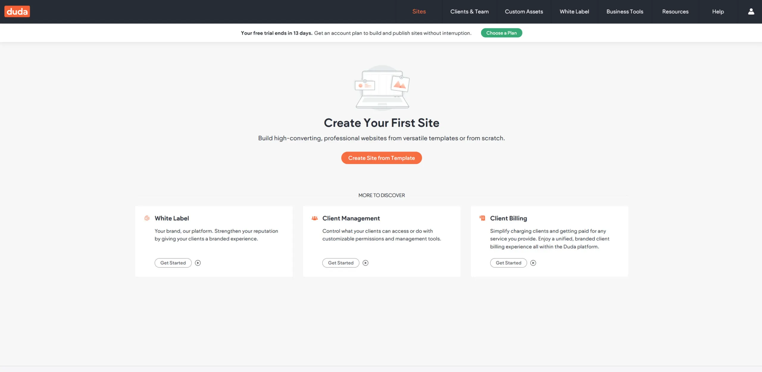762x372 pixels.
Task: Click the Client Billing receipt icon
Action: [x=482, y=218]
